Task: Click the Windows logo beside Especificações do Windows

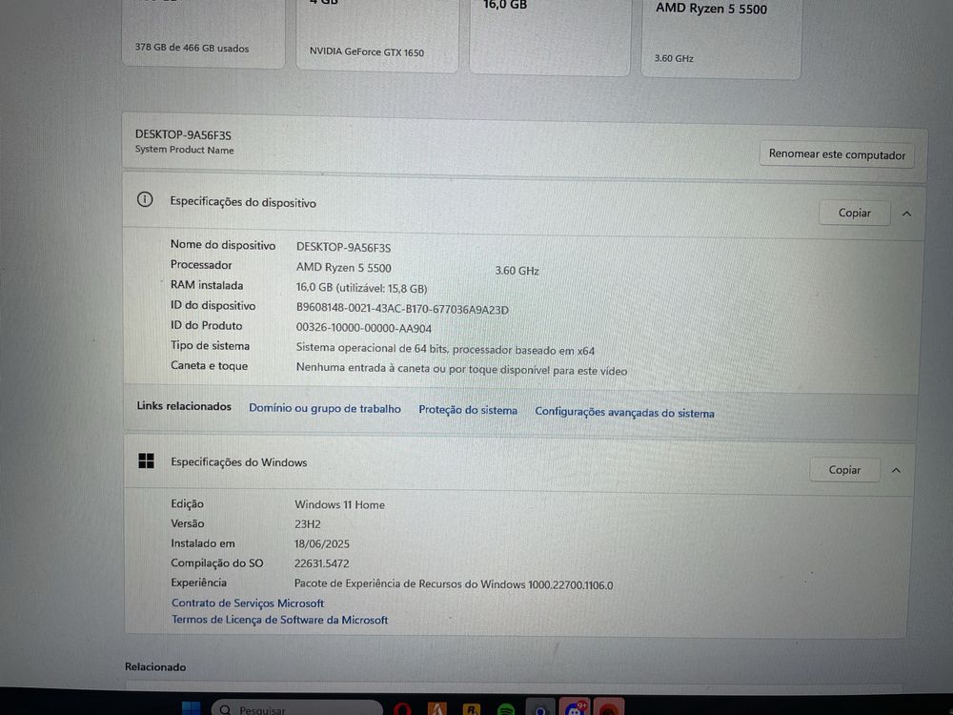Action: tap(147, 460)
